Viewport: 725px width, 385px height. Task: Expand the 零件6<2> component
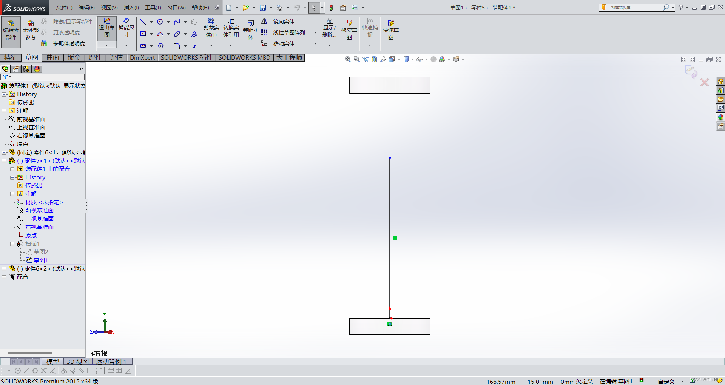(4, 269)
